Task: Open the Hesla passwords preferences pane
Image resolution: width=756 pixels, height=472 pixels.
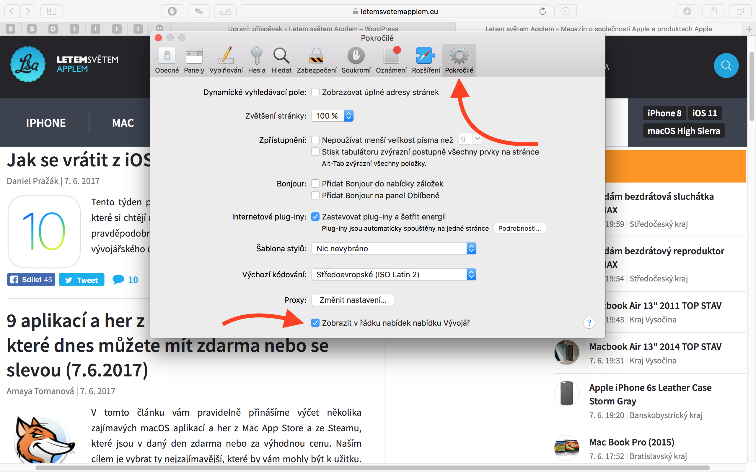Action: [x=256, y=60]
